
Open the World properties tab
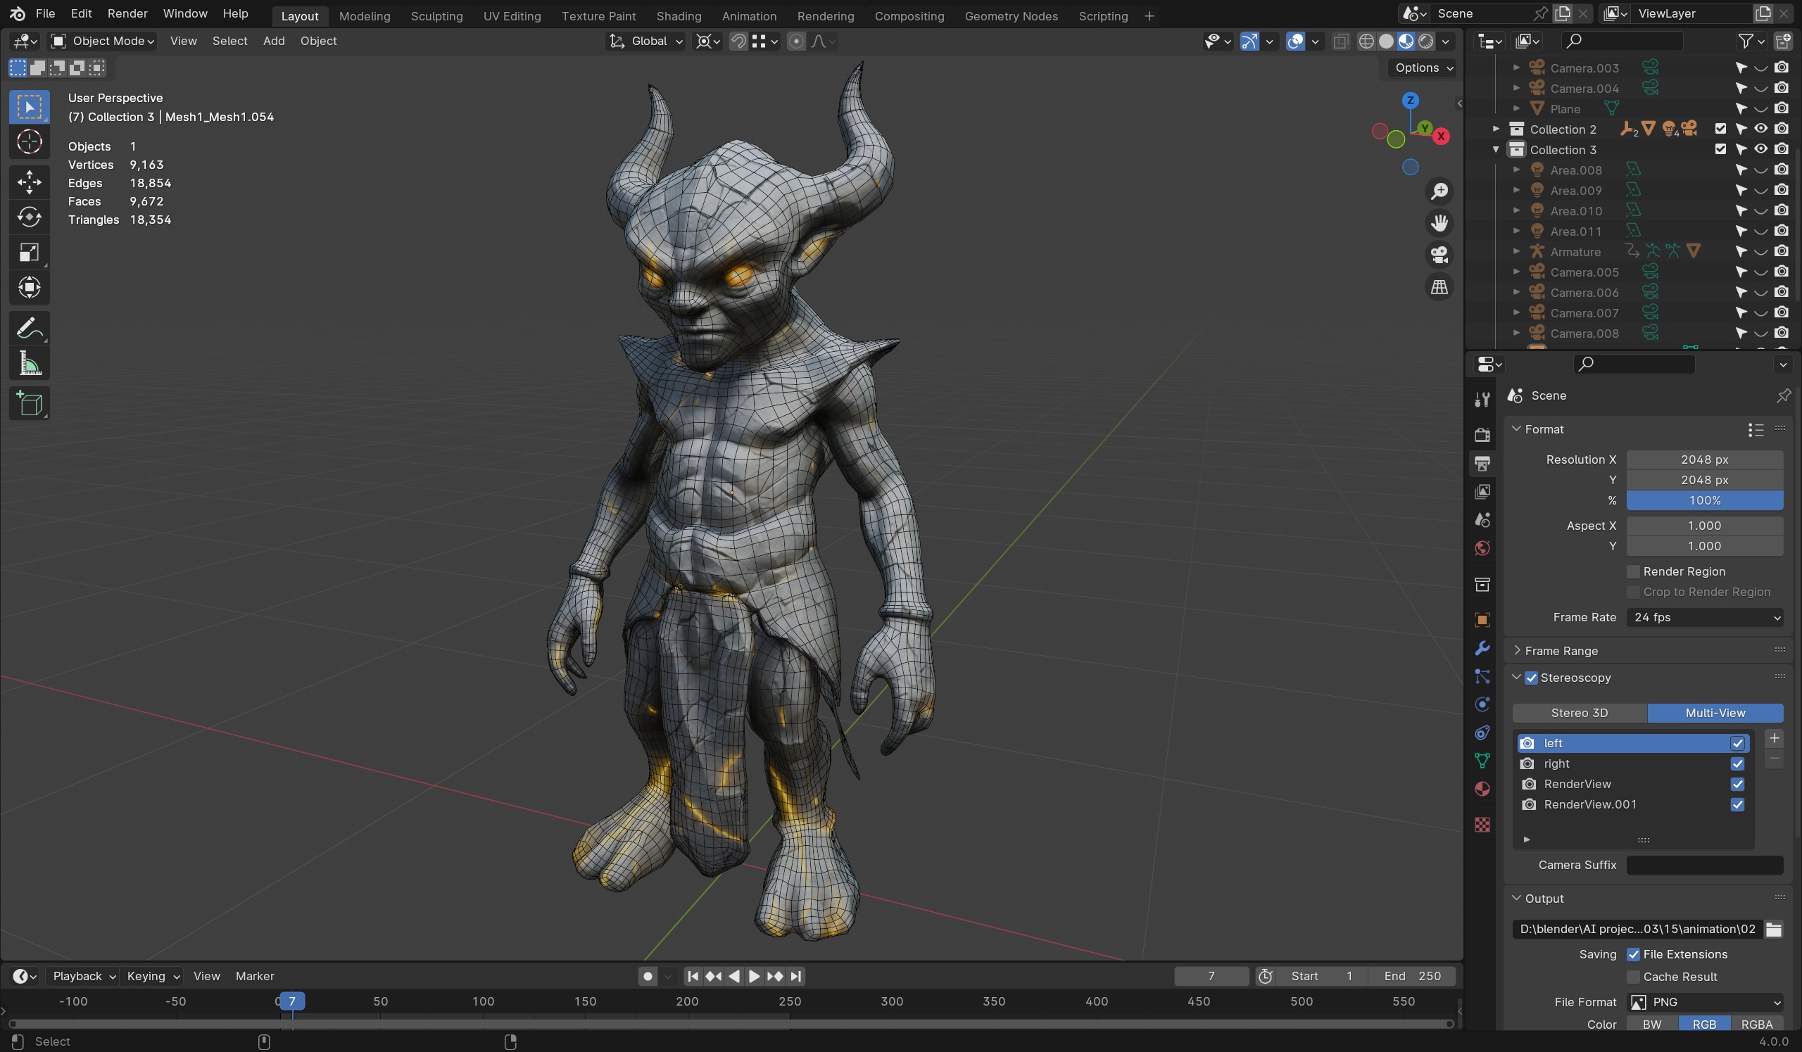pos(1482,549)
